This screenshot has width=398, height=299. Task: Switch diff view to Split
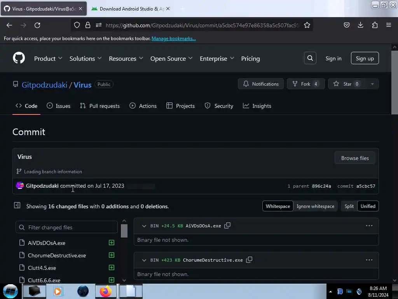[349, 206]
